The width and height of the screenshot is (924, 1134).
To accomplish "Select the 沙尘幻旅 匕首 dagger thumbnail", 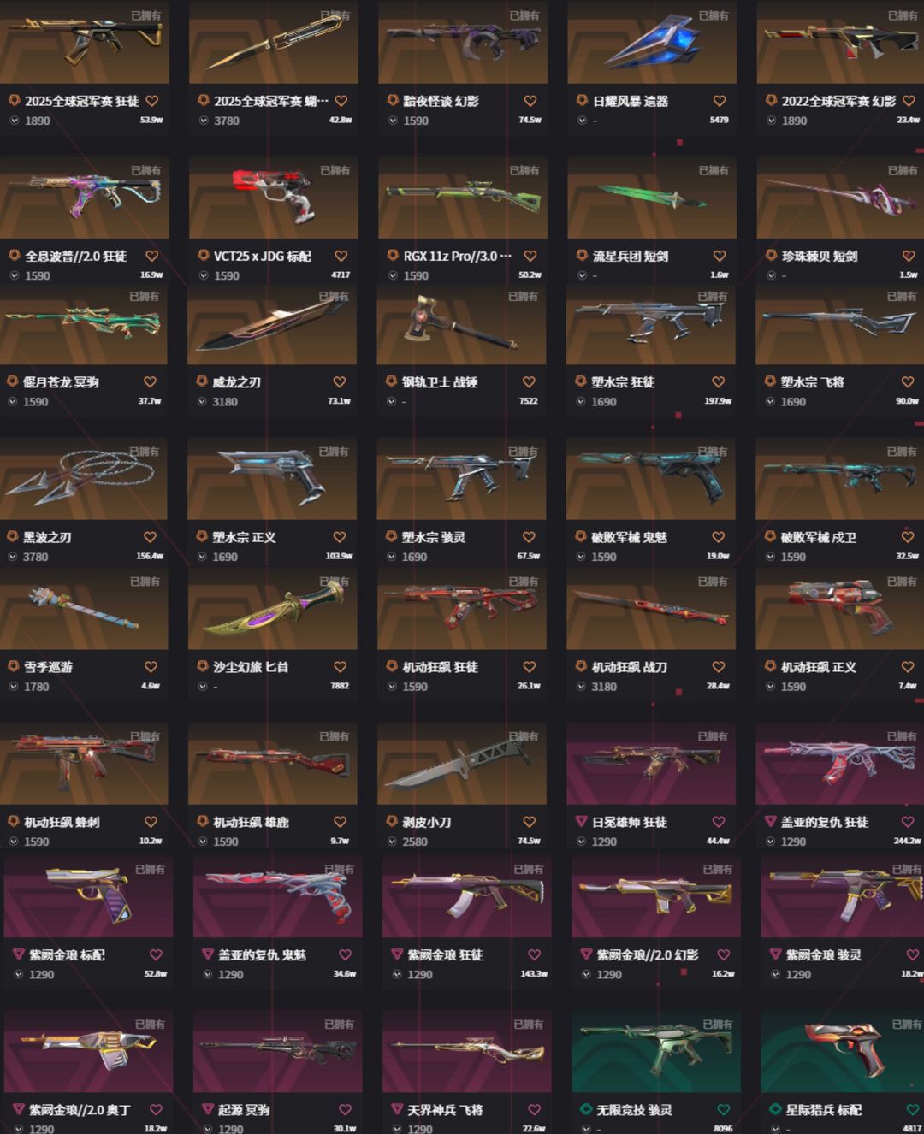I will click(272, 609).
